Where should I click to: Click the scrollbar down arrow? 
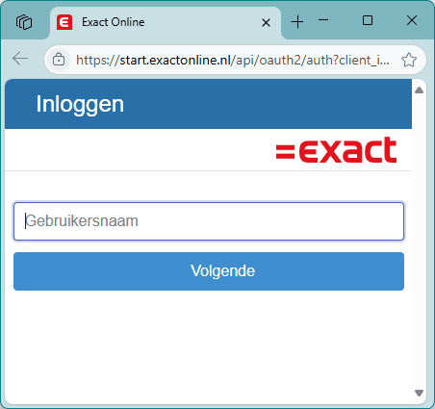pos(419,393)
